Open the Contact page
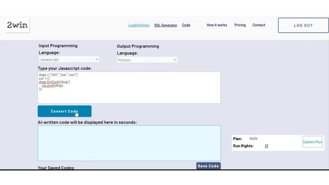Screen dimensions: 329x185 (259, 25)
